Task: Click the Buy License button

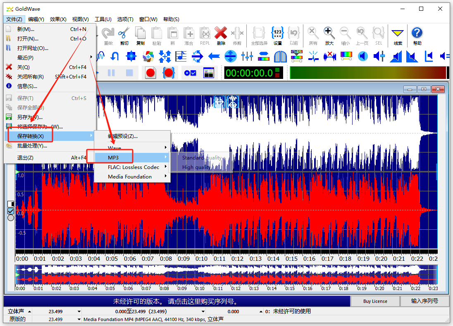Action: click(x=375, y=301)
